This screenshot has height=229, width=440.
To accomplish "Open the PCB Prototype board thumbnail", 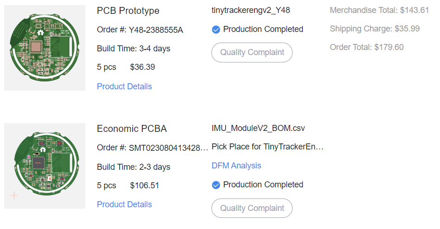I will click(45, 48).
